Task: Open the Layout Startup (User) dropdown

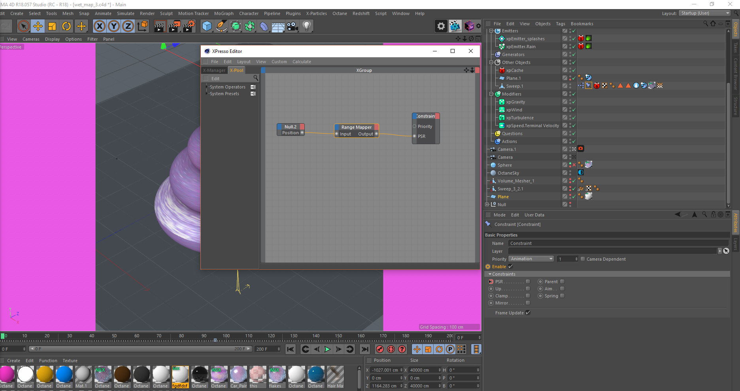Action: point(705,13)
